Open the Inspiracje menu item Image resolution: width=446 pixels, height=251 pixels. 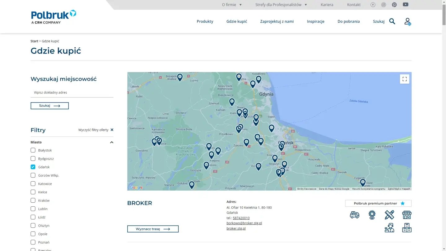click(316, 21)
